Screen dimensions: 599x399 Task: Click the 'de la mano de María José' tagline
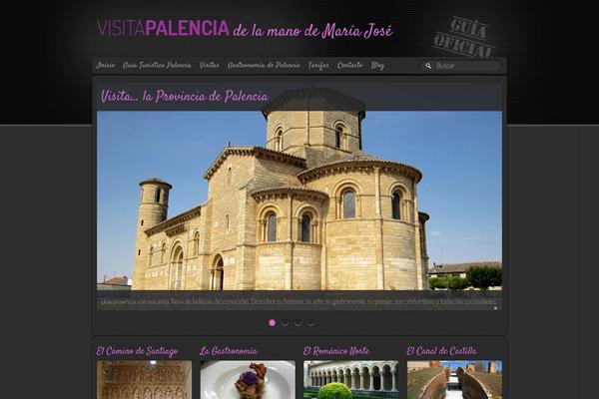coord(312,31)
